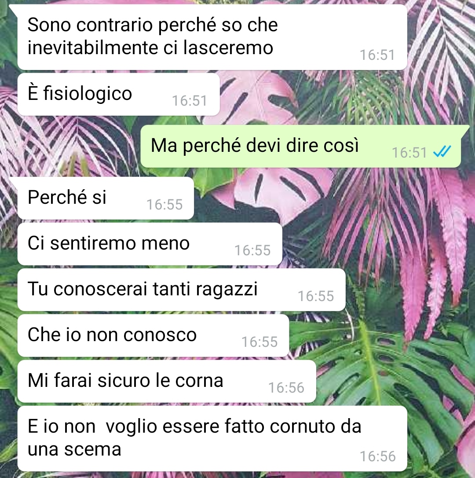Screen dimensions: 475x478
Task: Click the 16:56 timestamp on 'Mi farai sicuro'
Action: tap(286, 388)
